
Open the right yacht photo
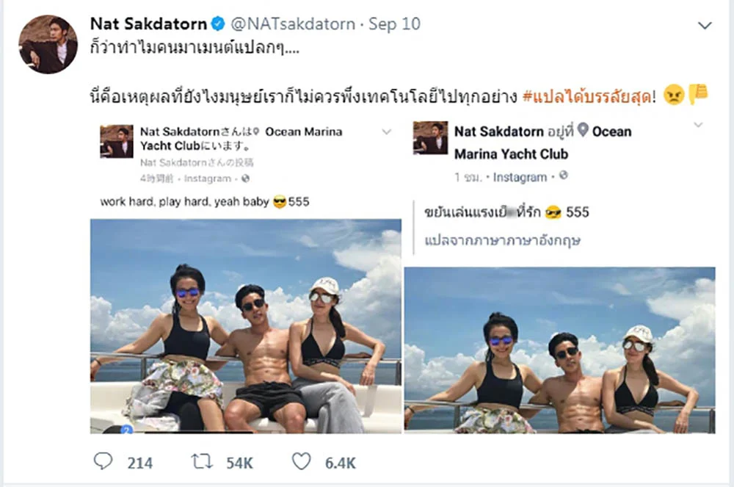pyautogui.click(x=560, y=350)
